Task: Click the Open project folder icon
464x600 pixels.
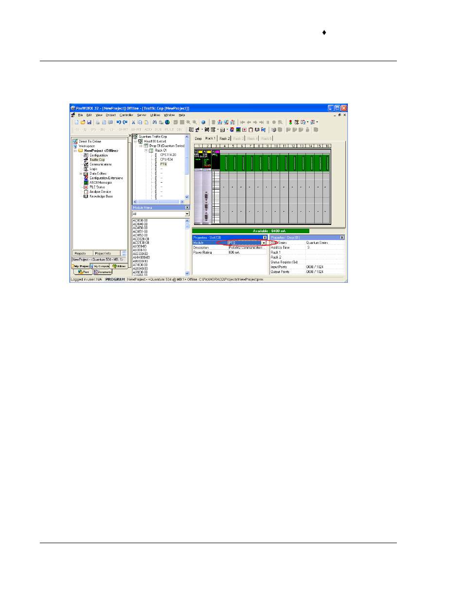Action: [x=83, y=122]
